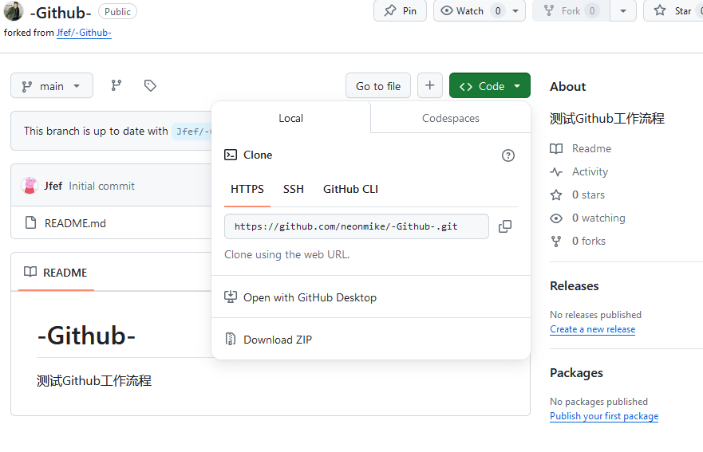Expand the Fork options dropdown arrow
This screenshot has width=703, height=452.
[623, 11]
